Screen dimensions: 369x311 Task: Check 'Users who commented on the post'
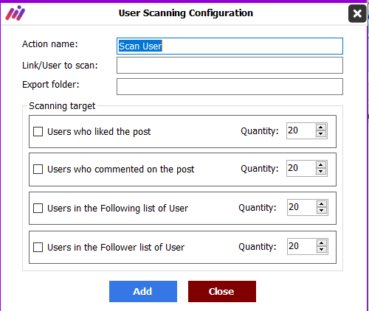pyautogui.click(x=38, y=169)
